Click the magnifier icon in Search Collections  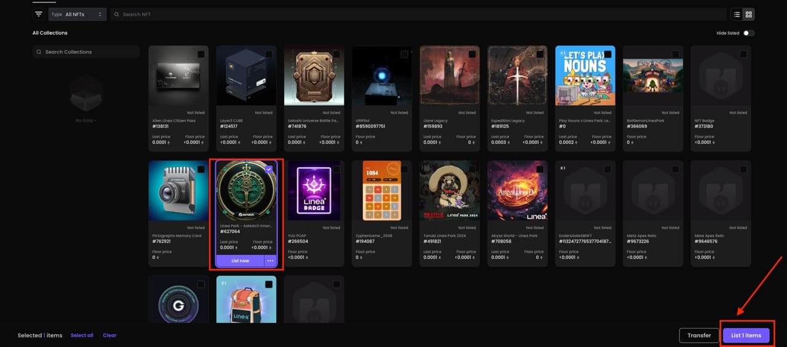(39, 52)
